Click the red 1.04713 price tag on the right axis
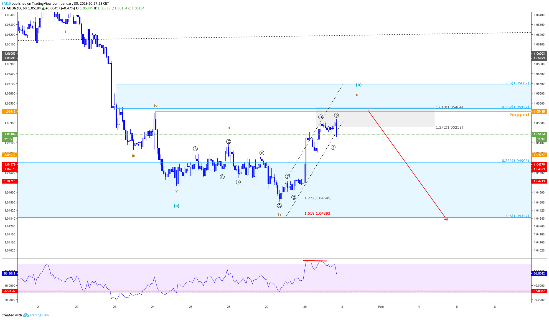Screen dimensions: 549x320 539,181
